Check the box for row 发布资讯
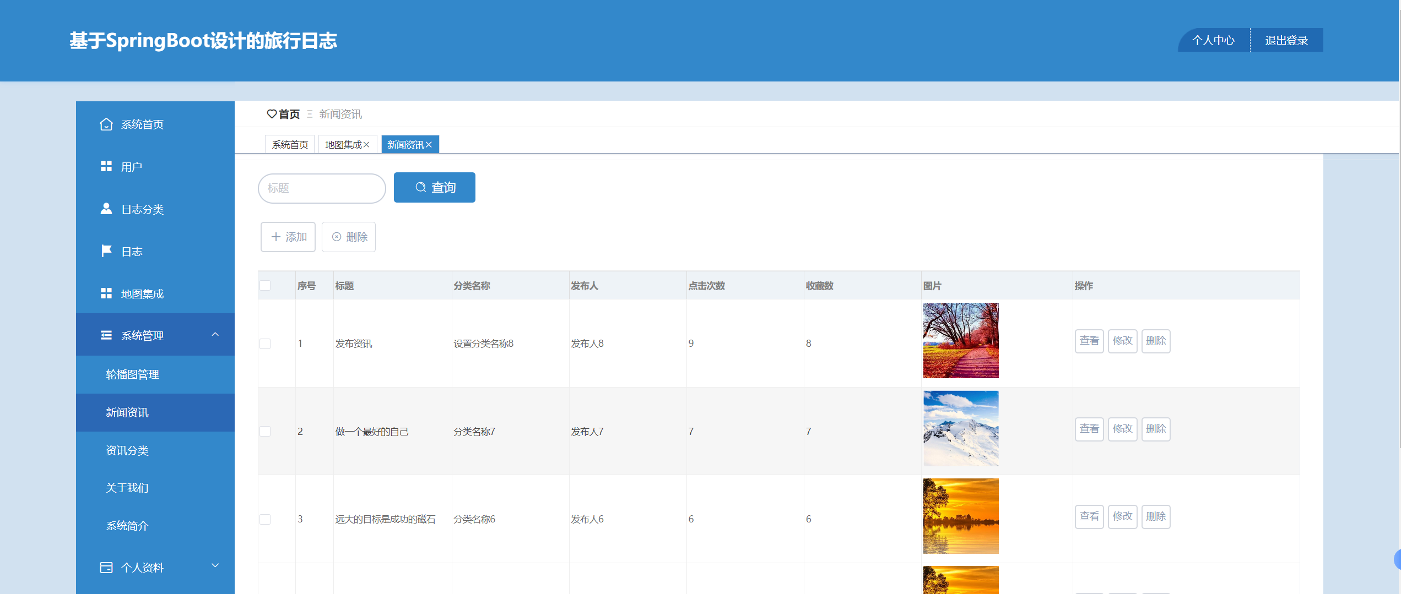Viewport: 1401px width, 594px height. [266, 344]
